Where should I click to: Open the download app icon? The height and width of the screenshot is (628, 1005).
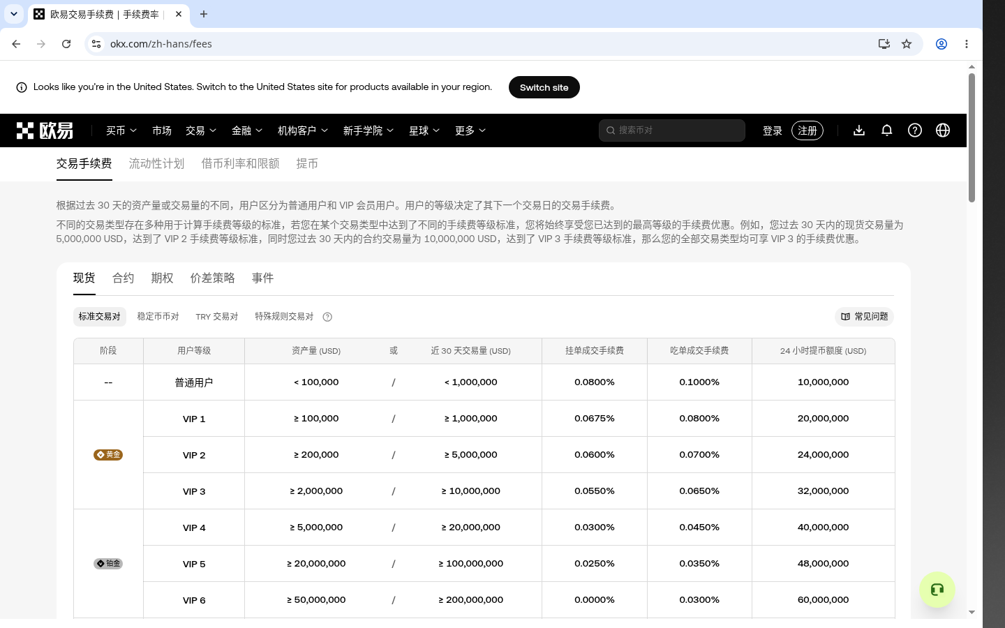859,130
